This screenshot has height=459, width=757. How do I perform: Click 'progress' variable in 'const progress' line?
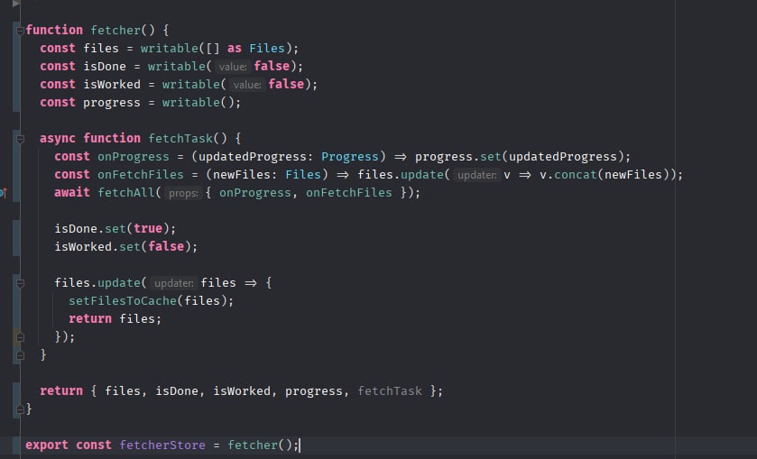[112, 103]
